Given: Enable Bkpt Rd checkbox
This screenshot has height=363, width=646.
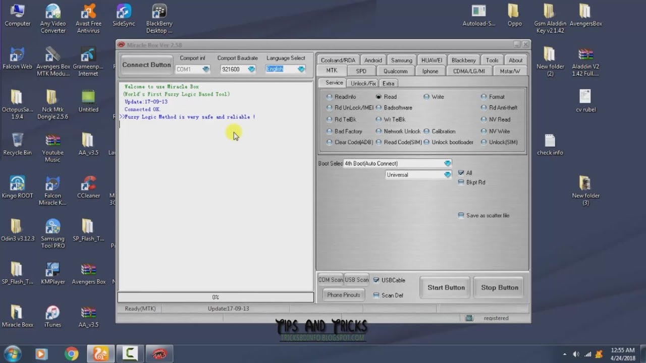Looking at the screenshot, I should coord(461,183).
